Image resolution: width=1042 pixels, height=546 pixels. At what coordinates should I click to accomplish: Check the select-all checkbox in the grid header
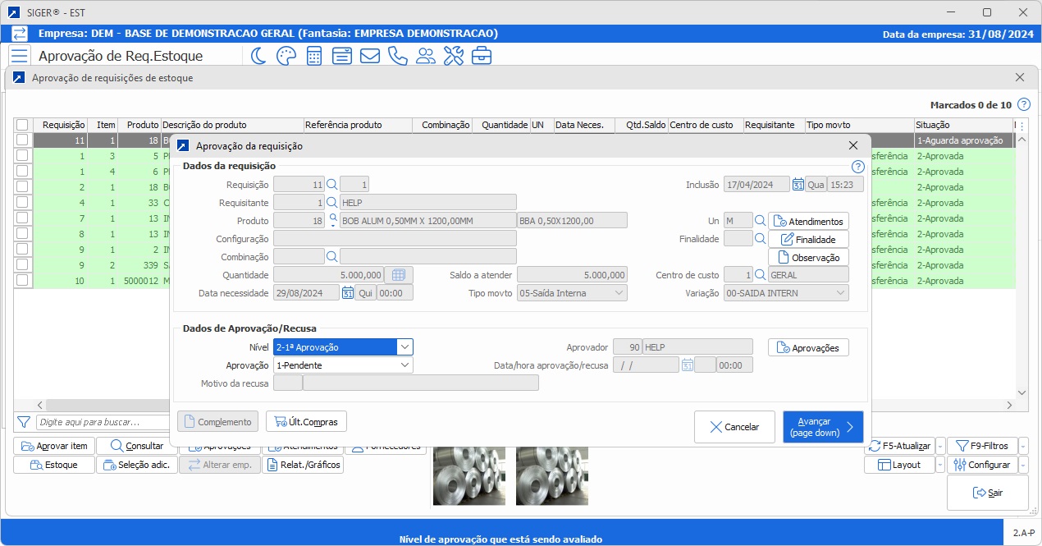coord(22,125)
